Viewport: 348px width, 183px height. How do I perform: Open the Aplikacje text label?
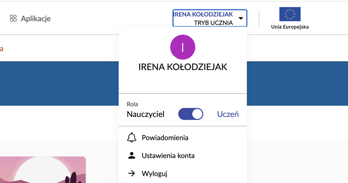tap(36, 18)
